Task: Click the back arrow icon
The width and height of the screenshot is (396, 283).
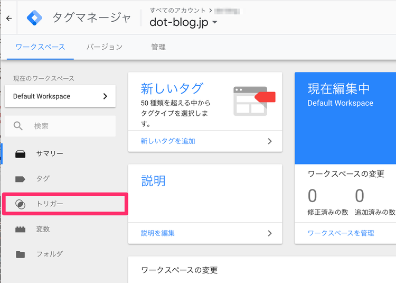Action: 9,18
